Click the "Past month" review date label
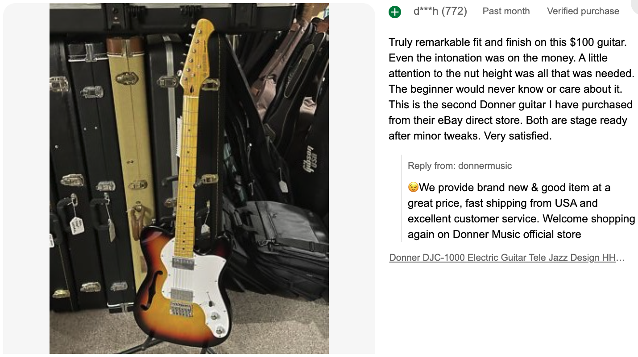This screenshot has width=638, height=357. click(506, 11)
